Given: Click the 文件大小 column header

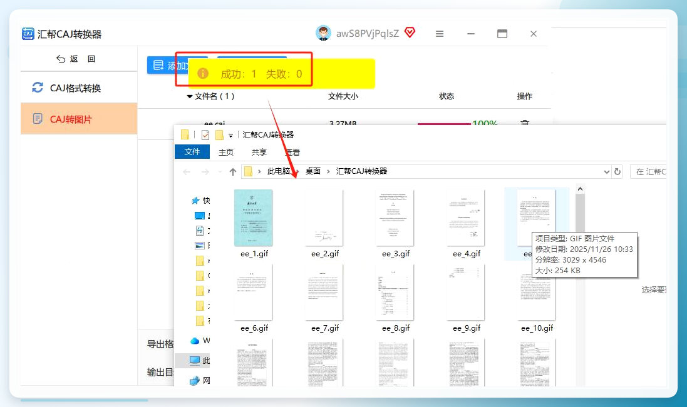Looking at the screenshot, I should [343, 96].
